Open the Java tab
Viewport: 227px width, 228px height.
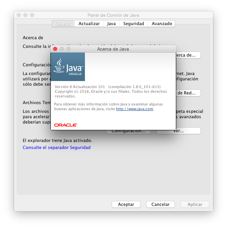point(111,23)
